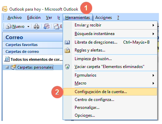Choose Reglas y alertas...

click(x=110, y=50)
